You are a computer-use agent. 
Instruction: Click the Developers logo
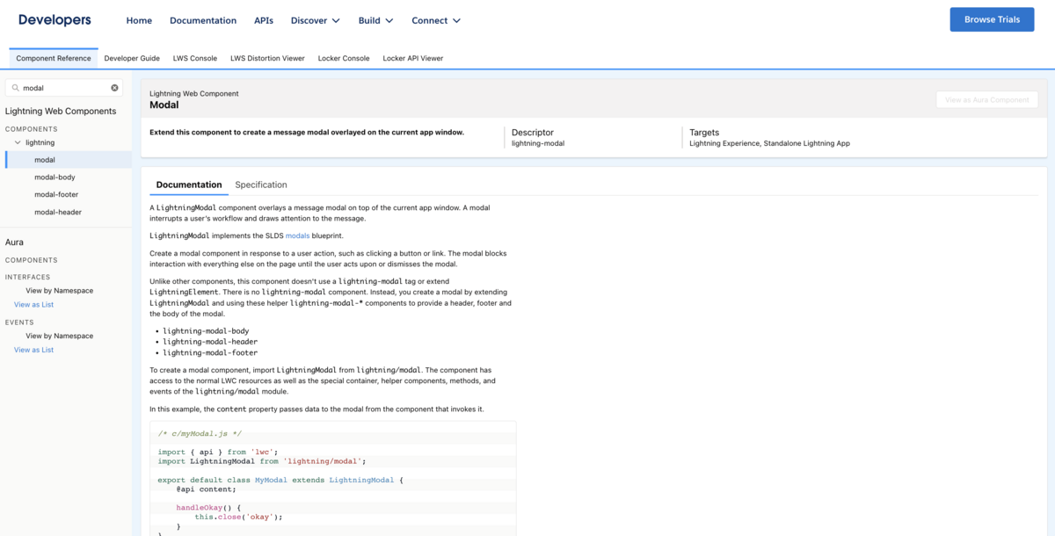pyautogui.click(x=55, y=19)
